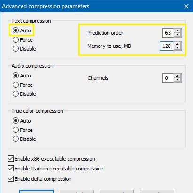Increase Channels count with up arrow

(x=177, y=76)
